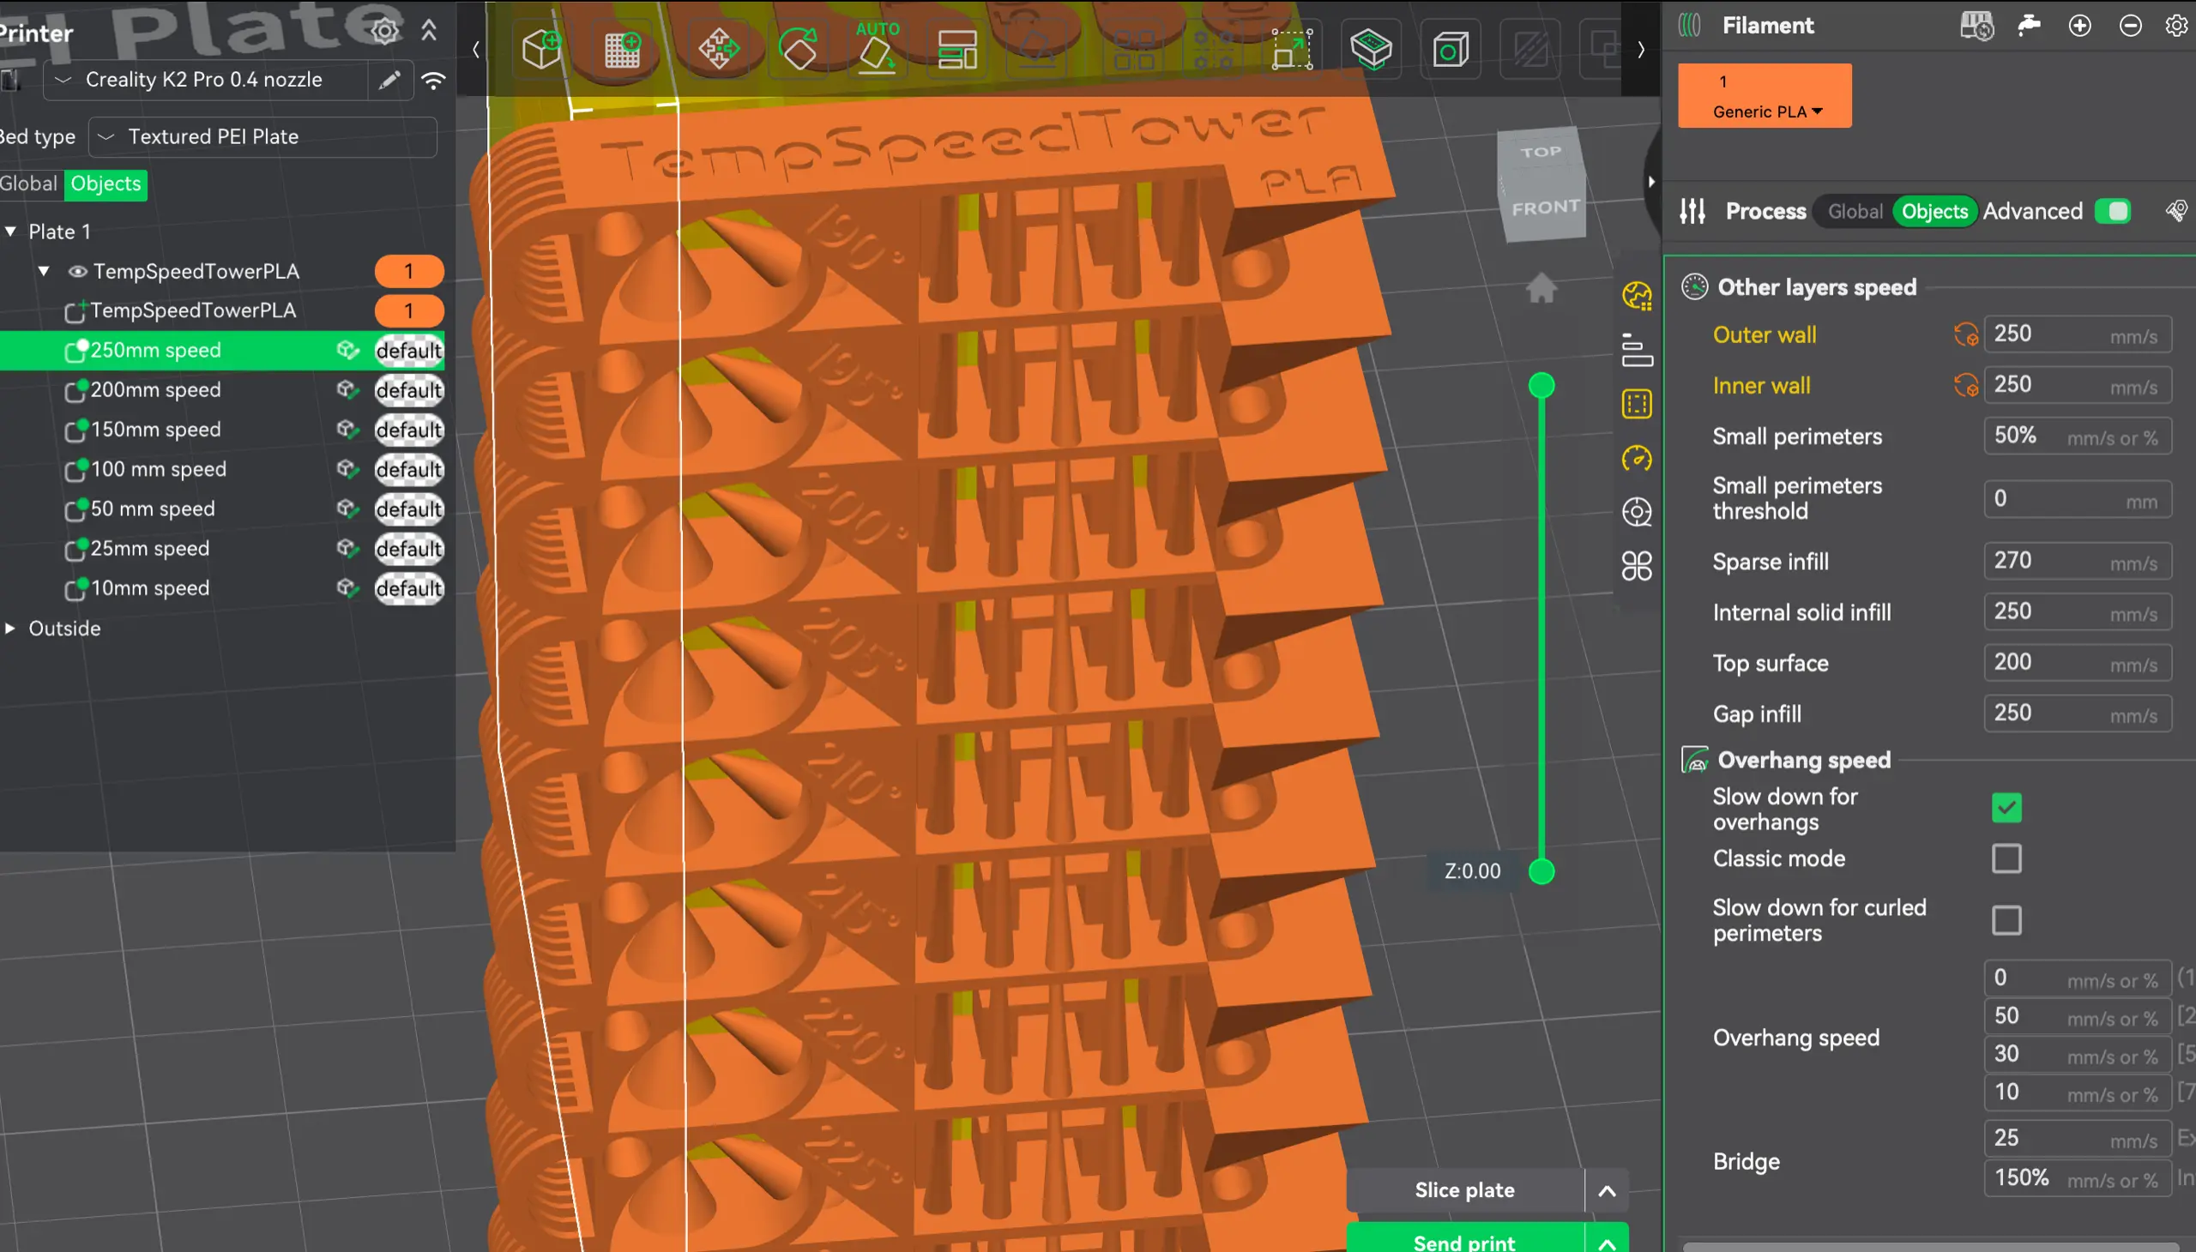The width and height of the screenshot is (2196, 1252).
Task: Click modifier icon on 200mm speed row
Action: pos(347,389)
